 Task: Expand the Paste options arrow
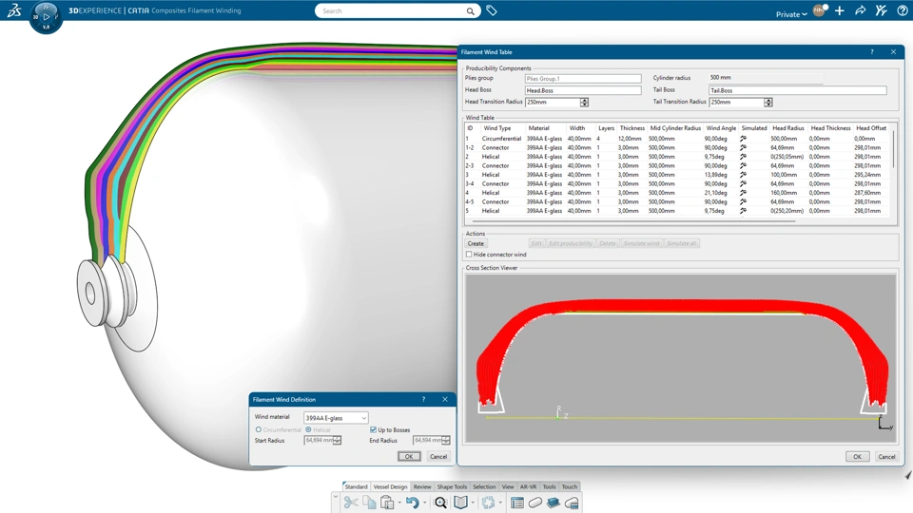coord(398,503)
